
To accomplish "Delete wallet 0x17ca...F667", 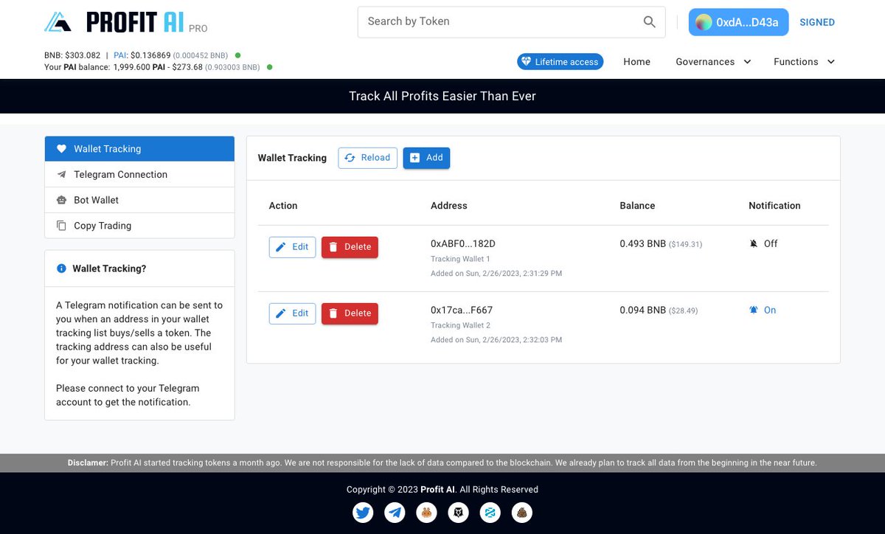I will pyautogui.click(x=350, y=313).
